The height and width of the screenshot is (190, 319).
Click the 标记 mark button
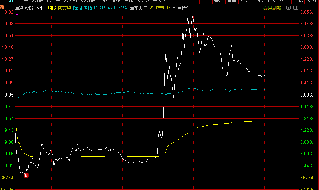click(x=284, y=1)
